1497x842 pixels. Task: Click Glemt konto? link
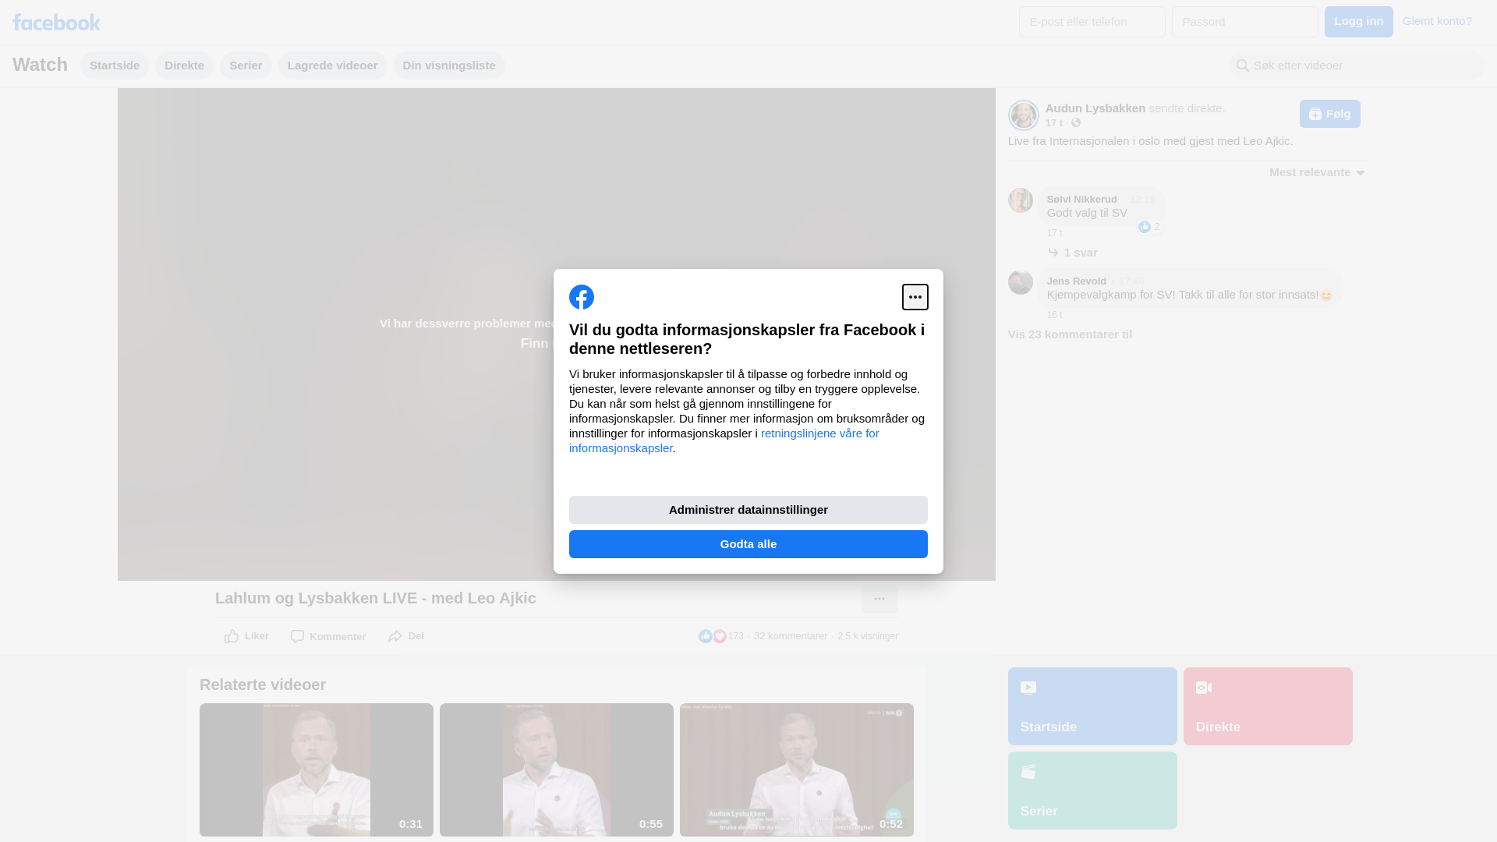pos(1437,21)
